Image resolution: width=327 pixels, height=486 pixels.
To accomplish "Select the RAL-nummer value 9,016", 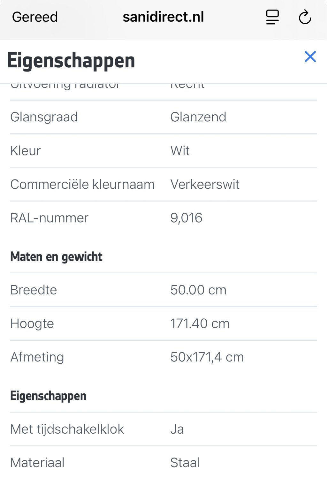I will point(186,218).
